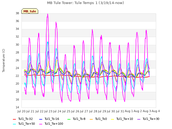Click the yellow Tul1_Tw+10 legend swatch
The image size is (172, 129).
113,119
